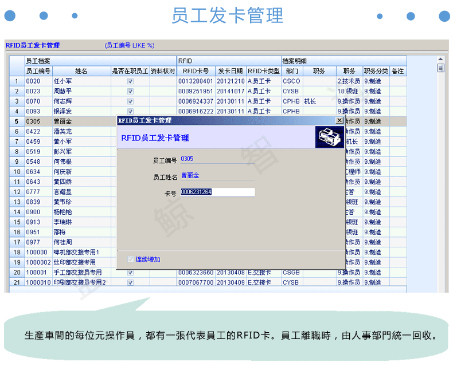Click name cell 李瑞琳
This screenshot has width=453, height=378.
[81, 222]
